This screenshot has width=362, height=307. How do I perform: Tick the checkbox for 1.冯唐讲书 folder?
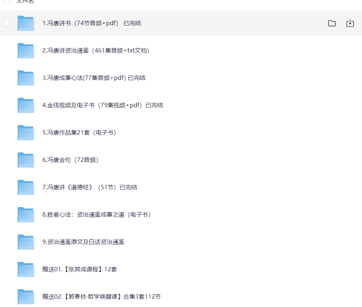tap(7, 23)
